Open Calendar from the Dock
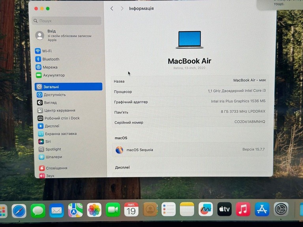This screenshot has width=303, height=227. coord(131,209)
